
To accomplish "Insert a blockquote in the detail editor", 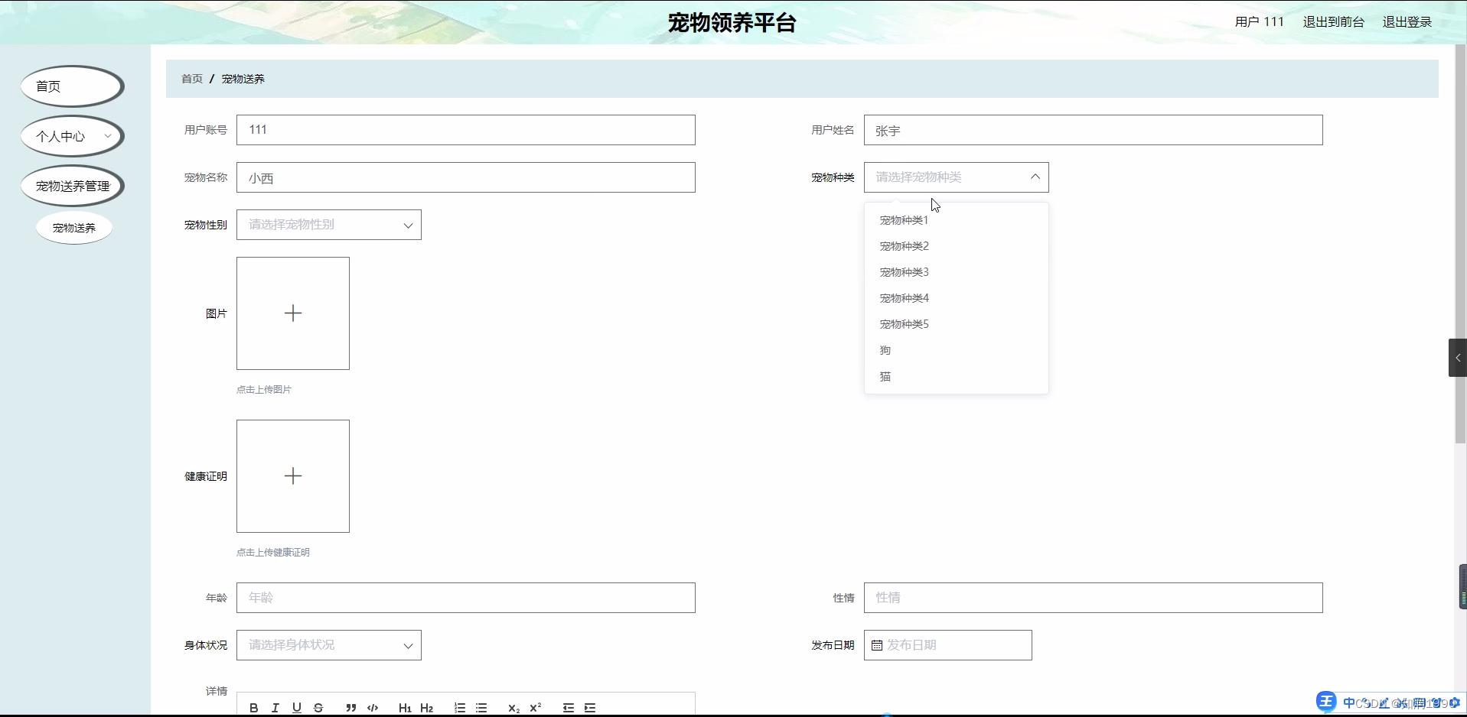I will click(x=350, y=708).
